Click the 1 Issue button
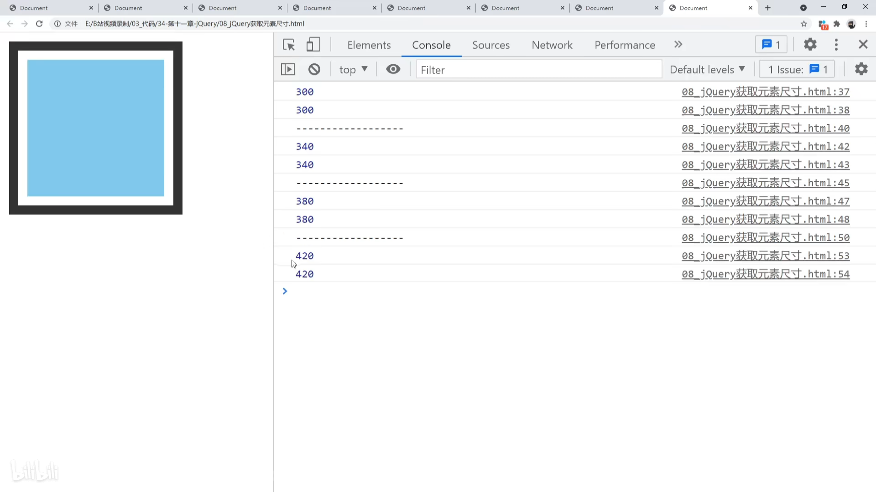 coord(797,69)
